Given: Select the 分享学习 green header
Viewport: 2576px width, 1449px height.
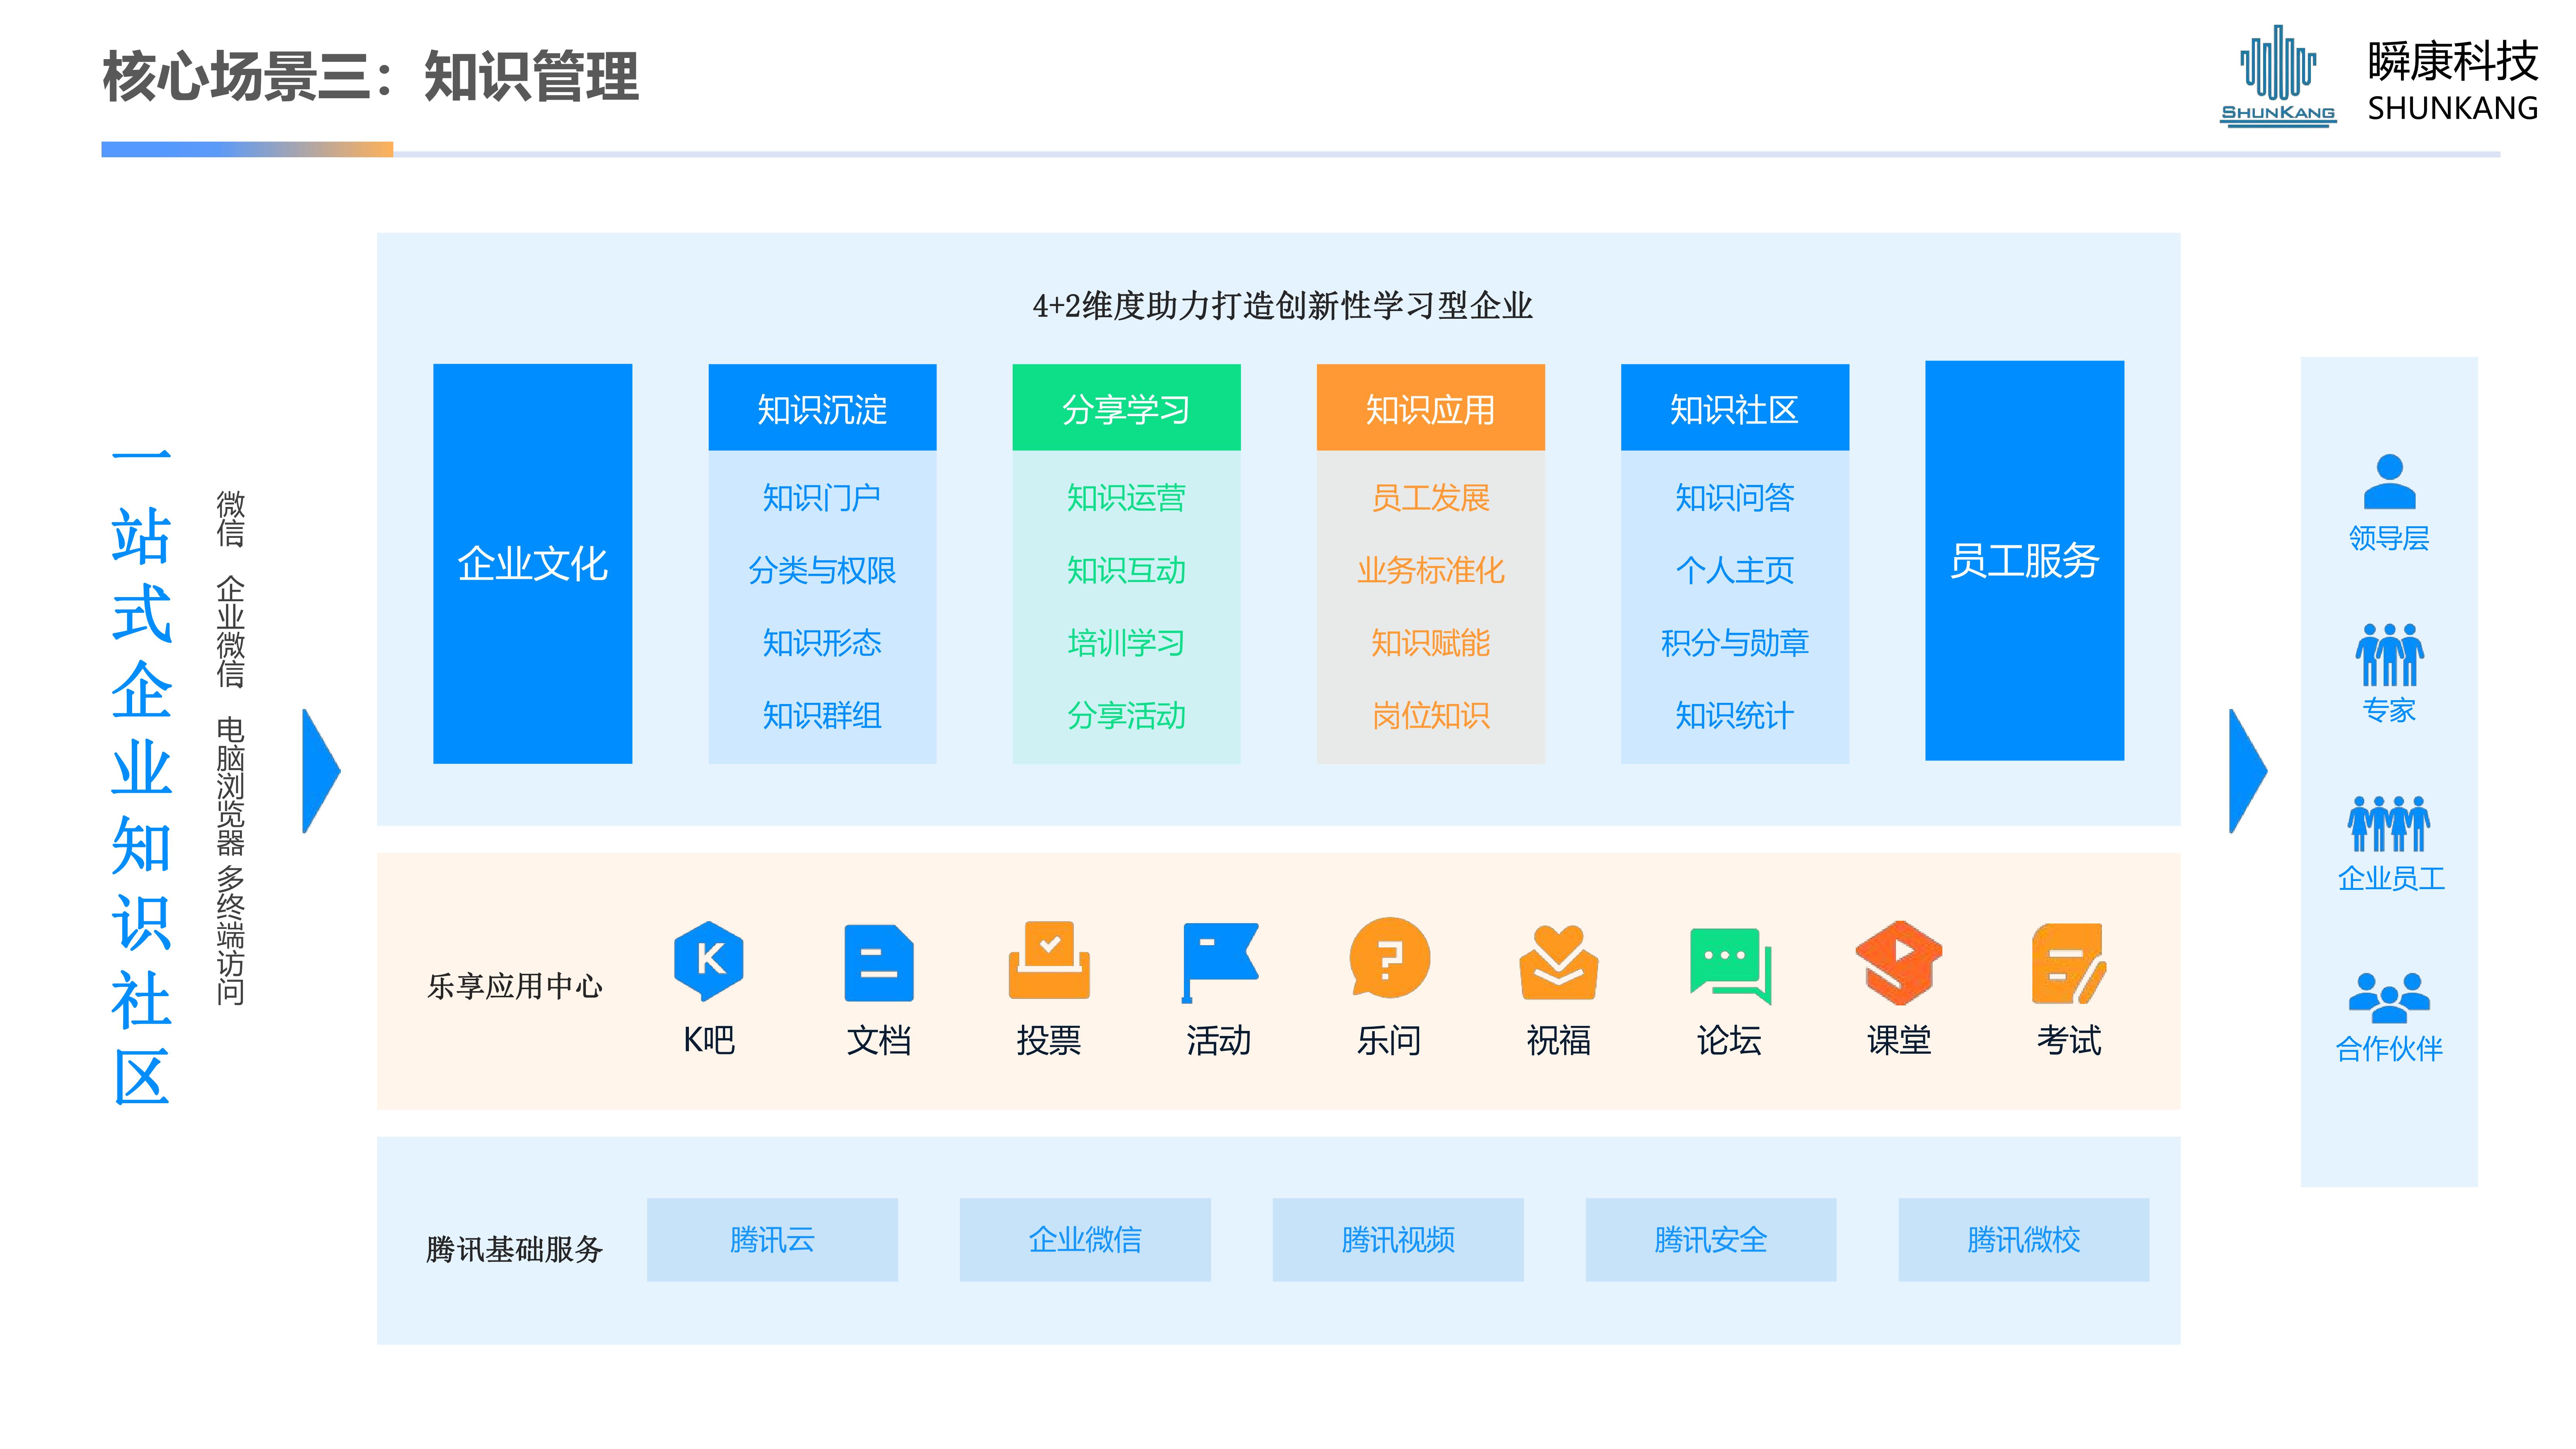Looking at the screenshot, I should pyautogui.click(x=1126, y=407).
